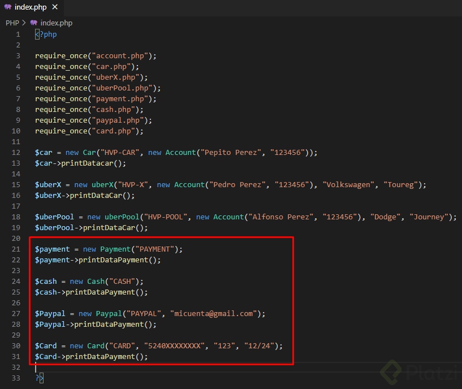
Task: Click the closing ?> tag on line 33
Action: (40, 378)
